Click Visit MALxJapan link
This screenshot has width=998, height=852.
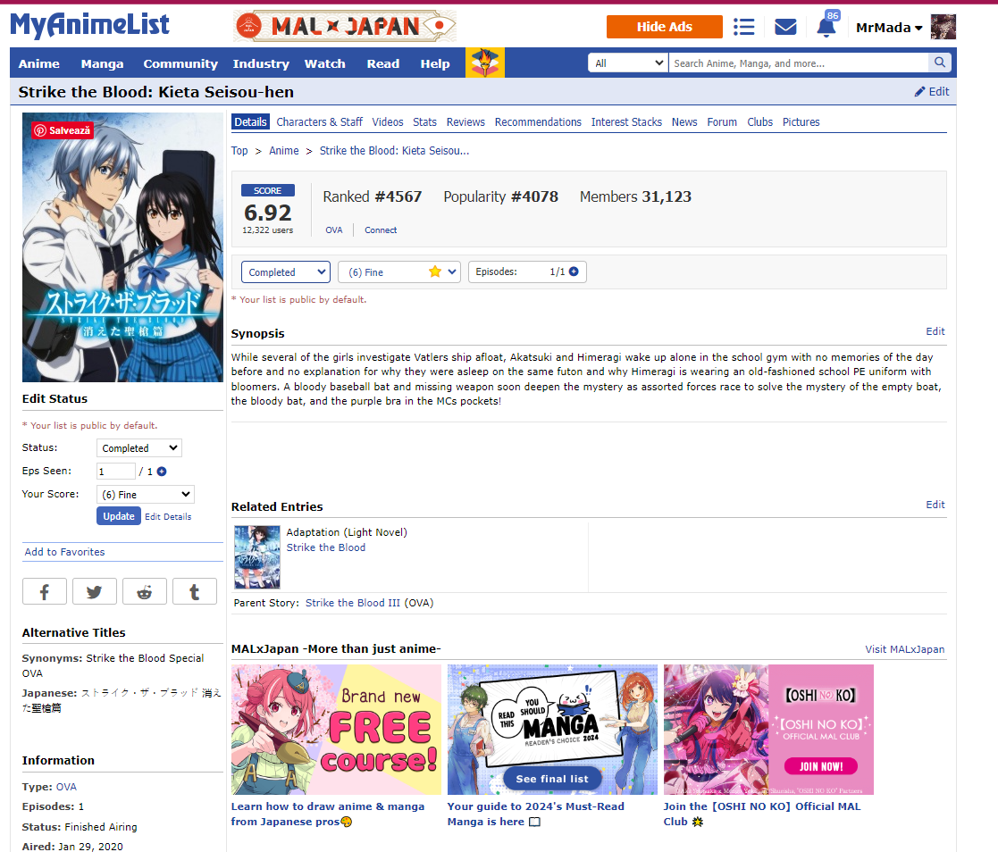pos(904,649)
